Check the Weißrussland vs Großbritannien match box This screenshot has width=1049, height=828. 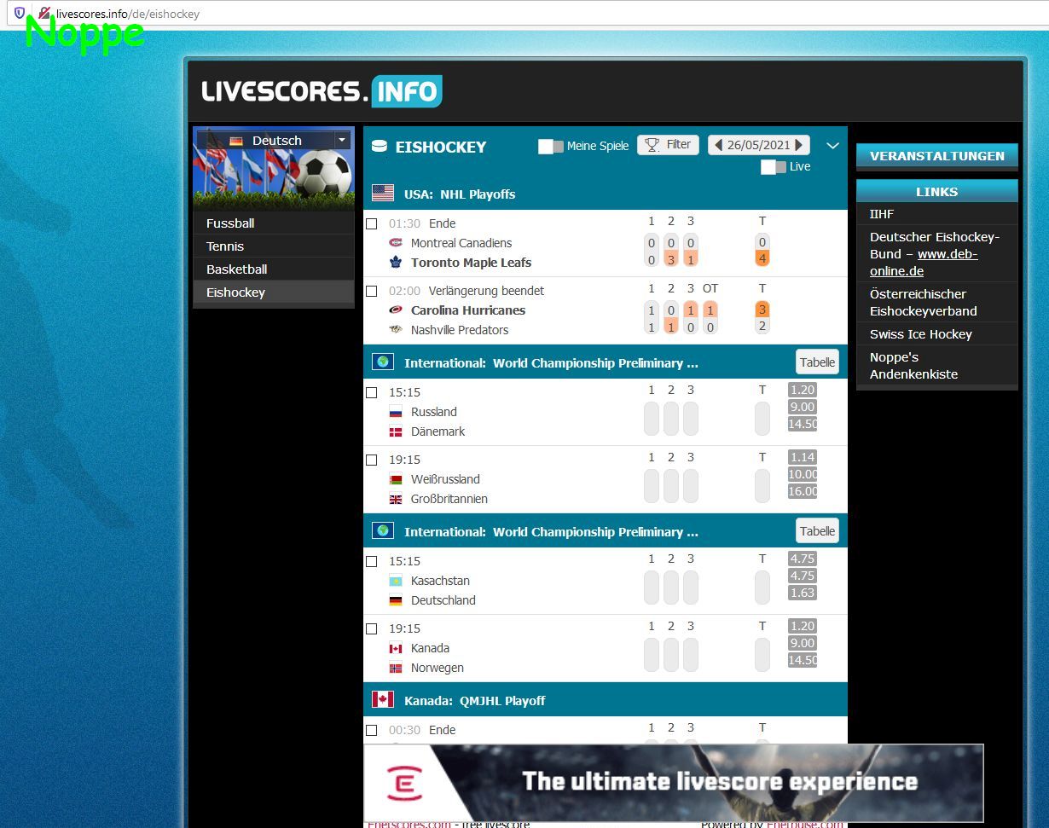[x=371, y=460]
